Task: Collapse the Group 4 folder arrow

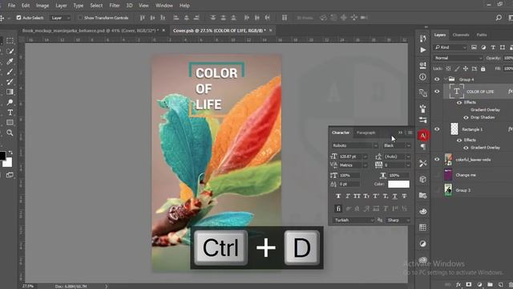Action: tap(446, 79)
